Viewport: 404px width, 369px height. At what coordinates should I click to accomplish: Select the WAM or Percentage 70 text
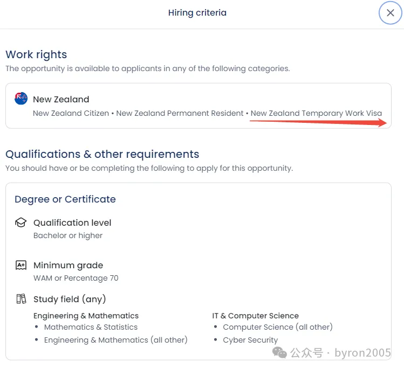(76, 278)
